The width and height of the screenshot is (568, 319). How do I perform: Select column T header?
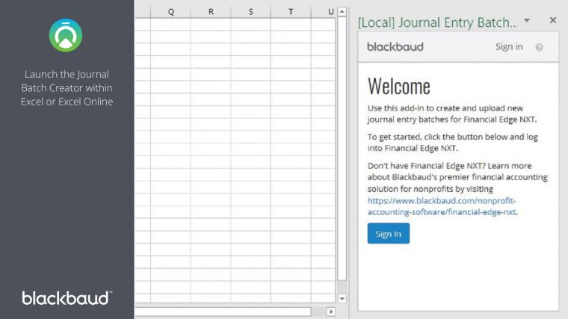[291, 12]
